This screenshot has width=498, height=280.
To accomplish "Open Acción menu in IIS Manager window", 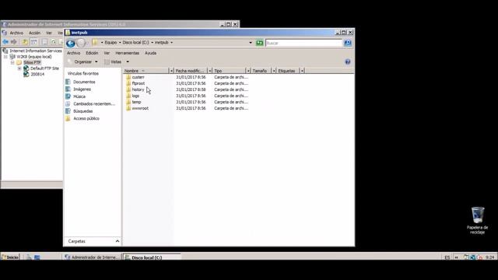I will coord(34,33).
